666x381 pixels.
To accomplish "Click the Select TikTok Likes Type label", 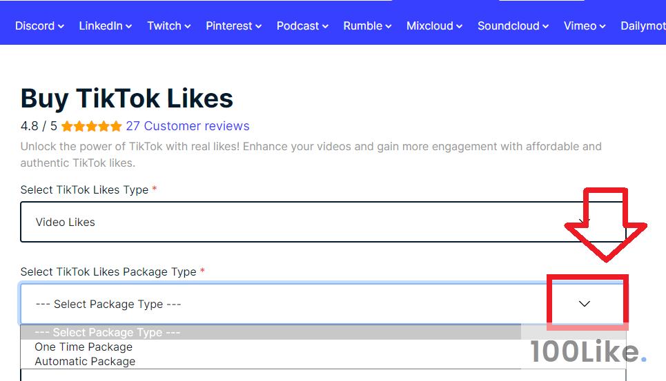I will pyautogui.click(x=84, y=190).
